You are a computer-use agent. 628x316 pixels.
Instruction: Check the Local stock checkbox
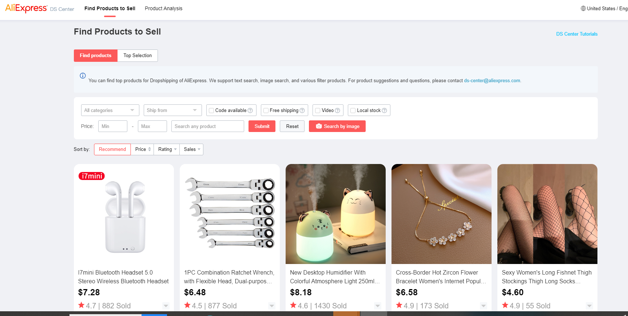coord(353,111)
